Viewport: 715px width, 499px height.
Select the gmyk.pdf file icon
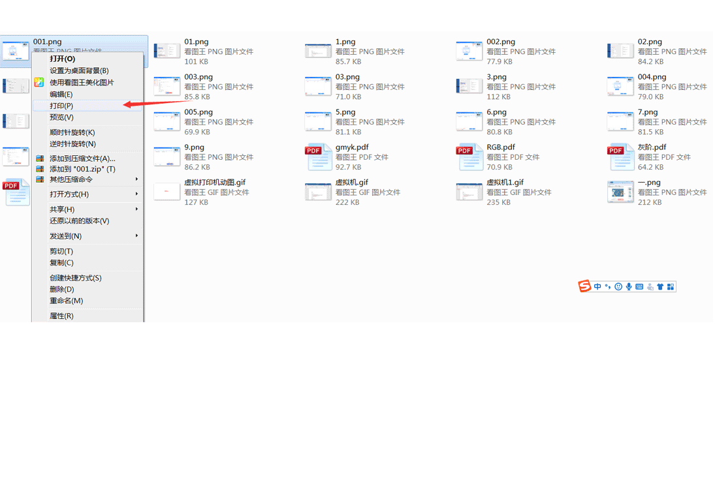pos(318,157)
